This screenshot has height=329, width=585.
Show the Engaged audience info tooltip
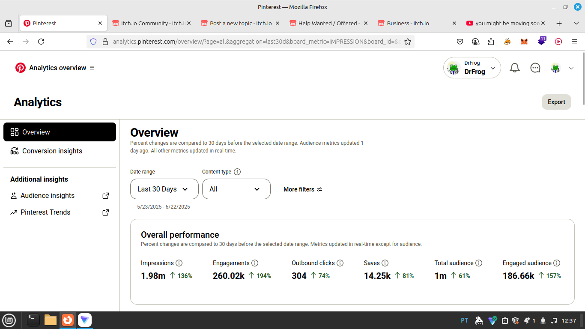point(557,263)
